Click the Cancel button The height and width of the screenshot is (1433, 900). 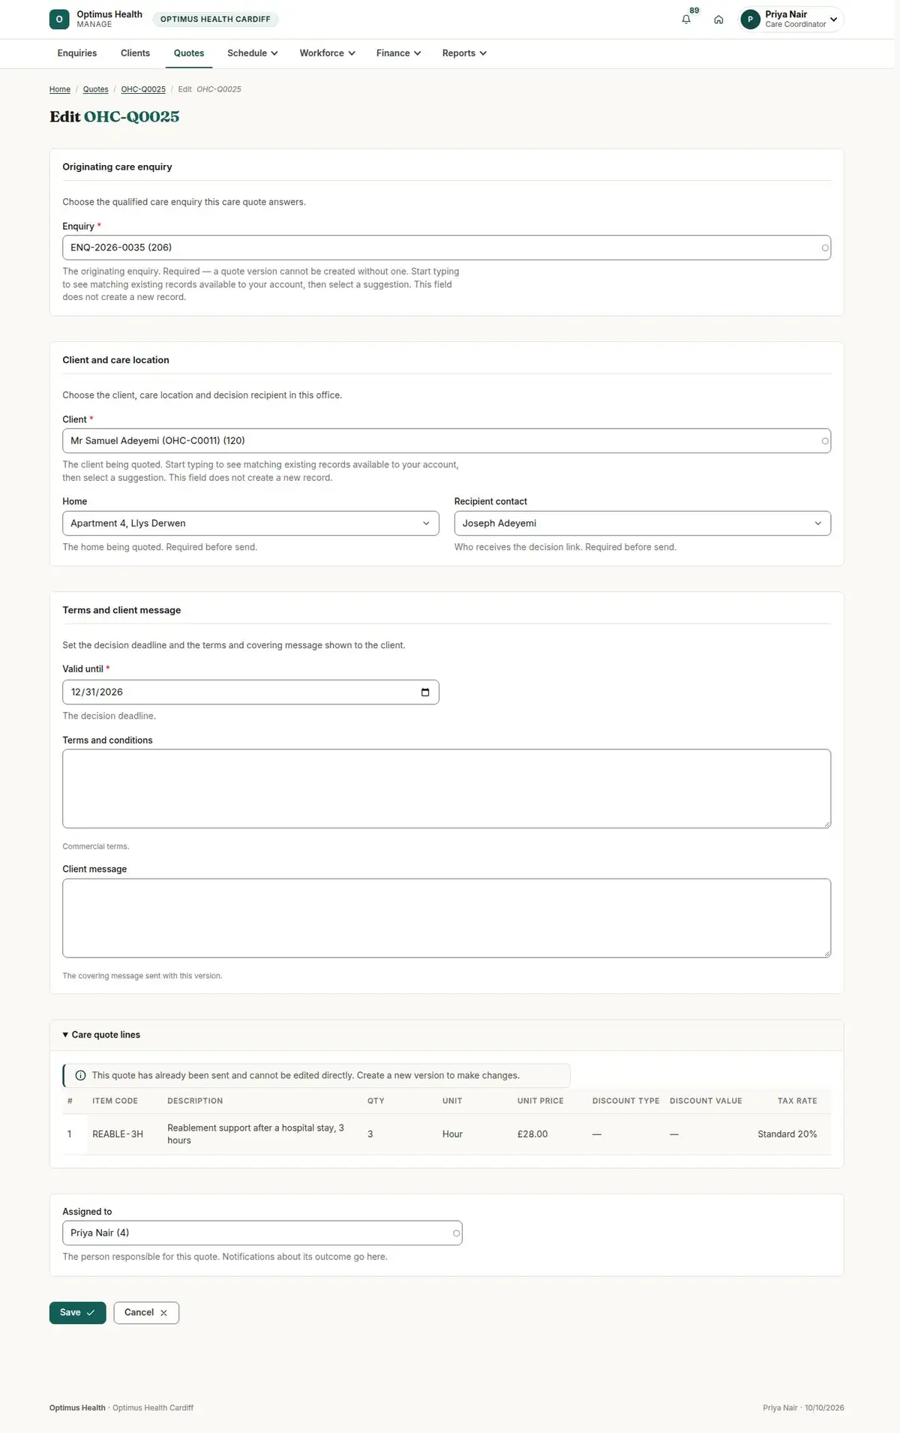(x=146, y=1313)
